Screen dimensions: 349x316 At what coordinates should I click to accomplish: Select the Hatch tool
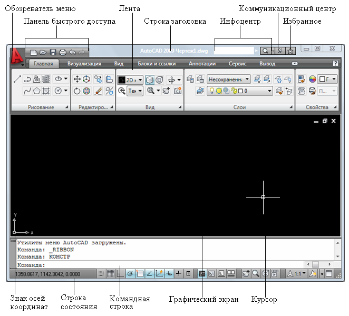pos(46,91)
